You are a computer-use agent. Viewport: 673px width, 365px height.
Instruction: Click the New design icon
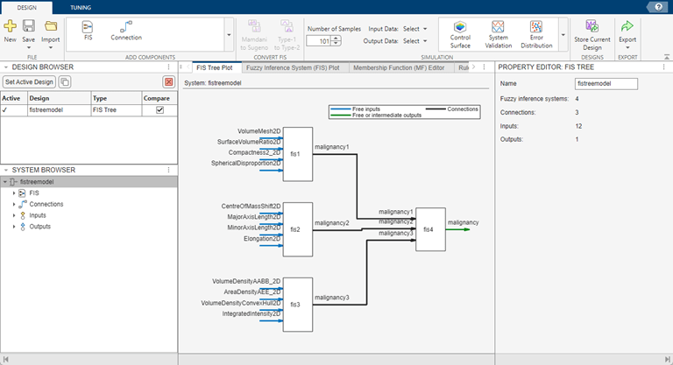click(10, 26)
